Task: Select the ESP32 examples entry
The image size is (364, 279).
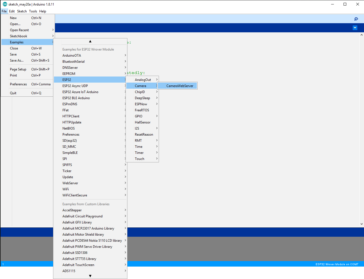Action: tap(90, 80)
